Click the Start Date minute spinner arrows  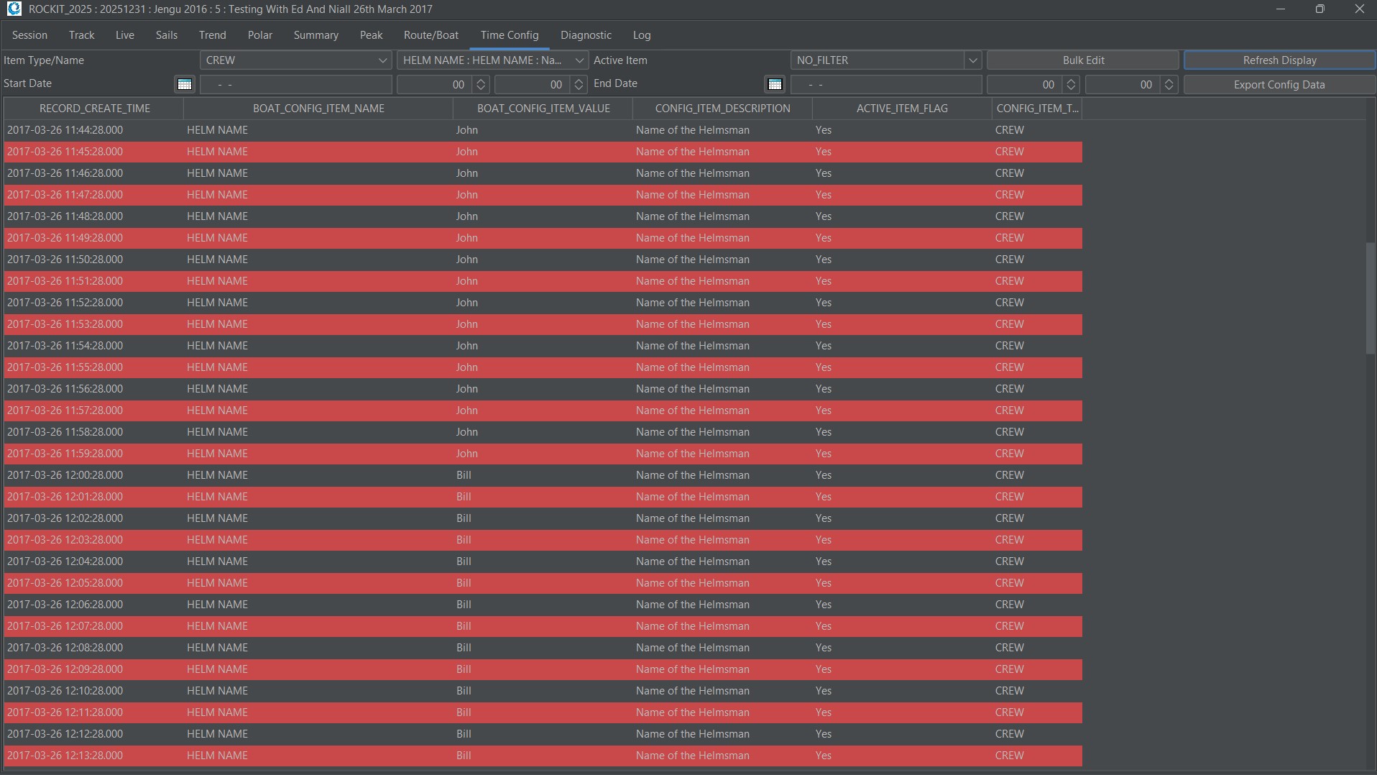[x=579, y=85]
